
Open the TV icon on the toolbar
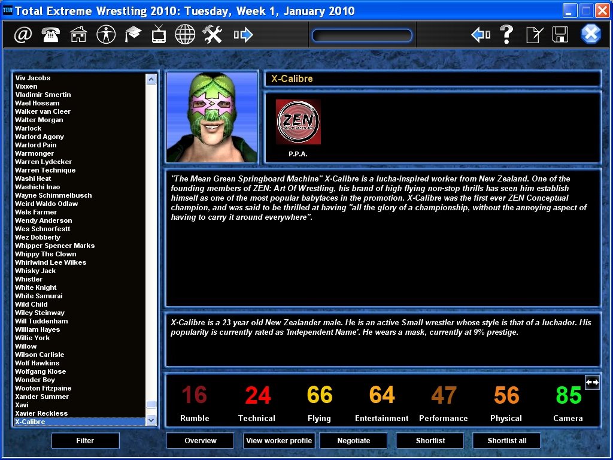coord(159,34)
